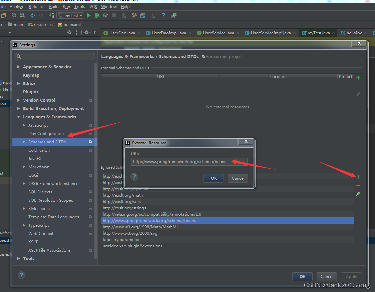Image resolution: width=375 pixels, height=292 pixels.
Task: Select Play Configuration settings item
Action: pyautogui.click(x=46, y=134)
